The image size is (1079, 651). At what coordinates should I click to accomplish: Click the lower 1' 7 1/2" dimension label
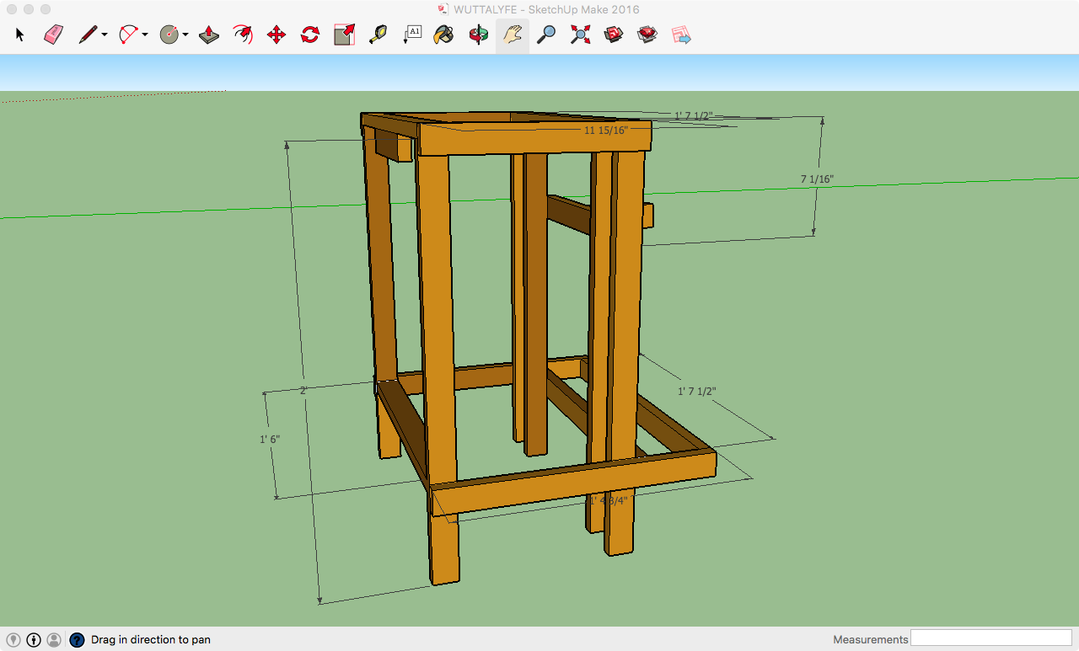(x=697, y=391)
